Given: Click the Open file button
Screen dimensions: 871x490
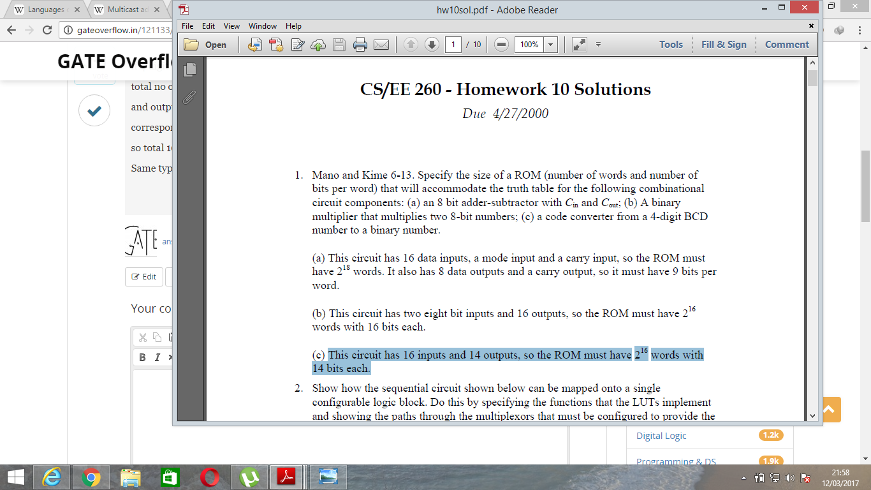Looking at the screenshot, I should coord(205,45).
